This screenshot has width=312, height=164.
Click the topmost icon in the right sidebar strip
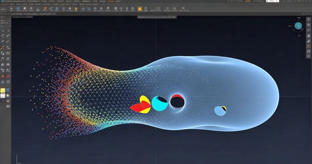309,19
